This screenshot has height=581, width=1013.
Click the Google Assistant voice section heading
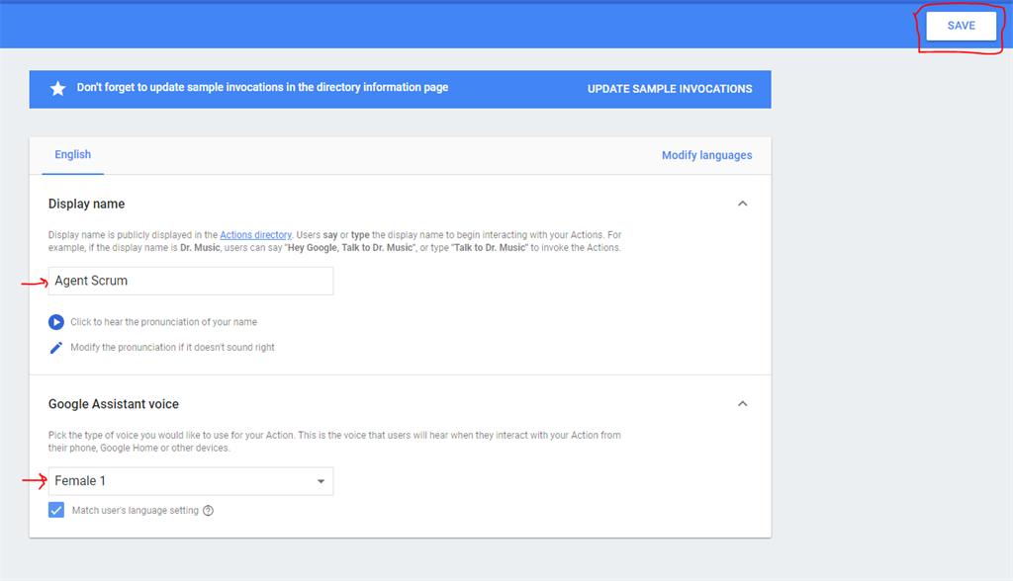click(x=114, y=403)
